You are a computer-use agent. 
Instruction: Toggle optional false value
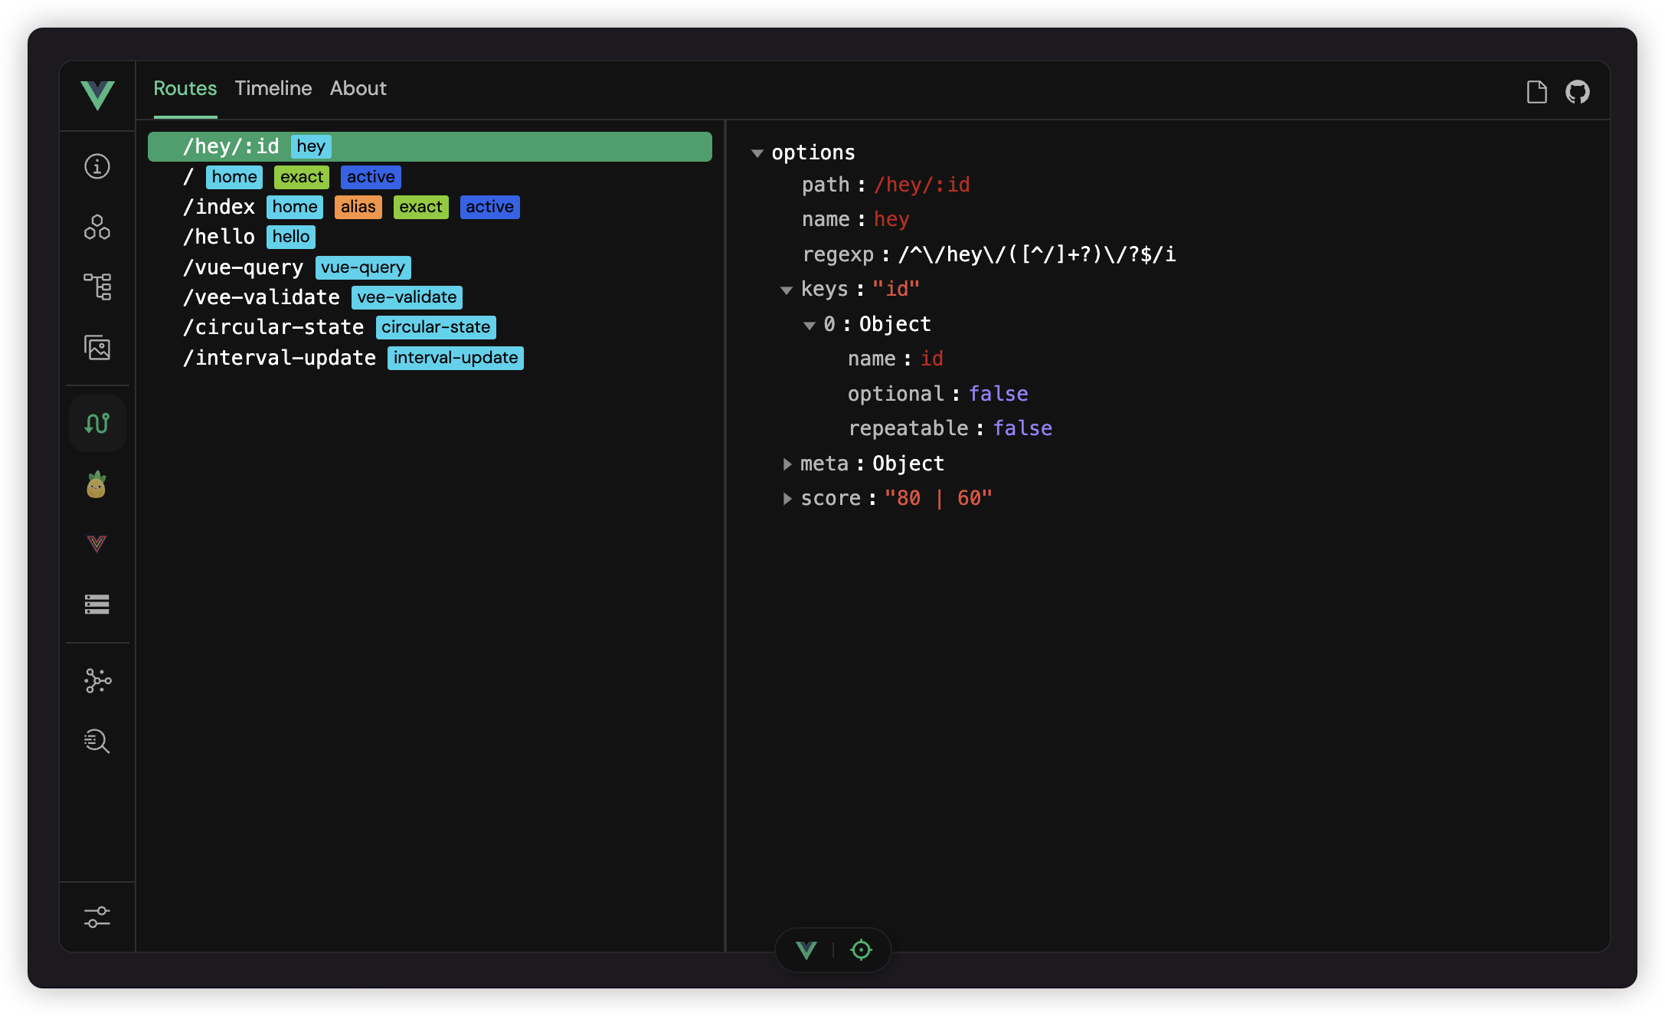[998, 392]
